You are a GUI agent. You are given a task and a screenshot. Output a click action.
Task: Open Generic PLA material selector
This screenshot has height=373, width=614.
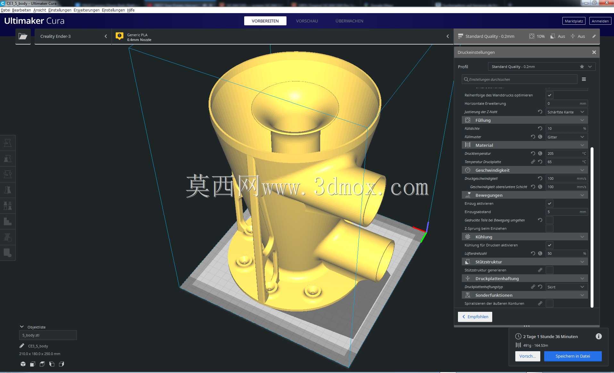(x=283, y=37)
